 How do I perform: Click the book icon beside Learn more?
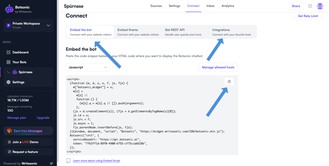click(68, 161)
